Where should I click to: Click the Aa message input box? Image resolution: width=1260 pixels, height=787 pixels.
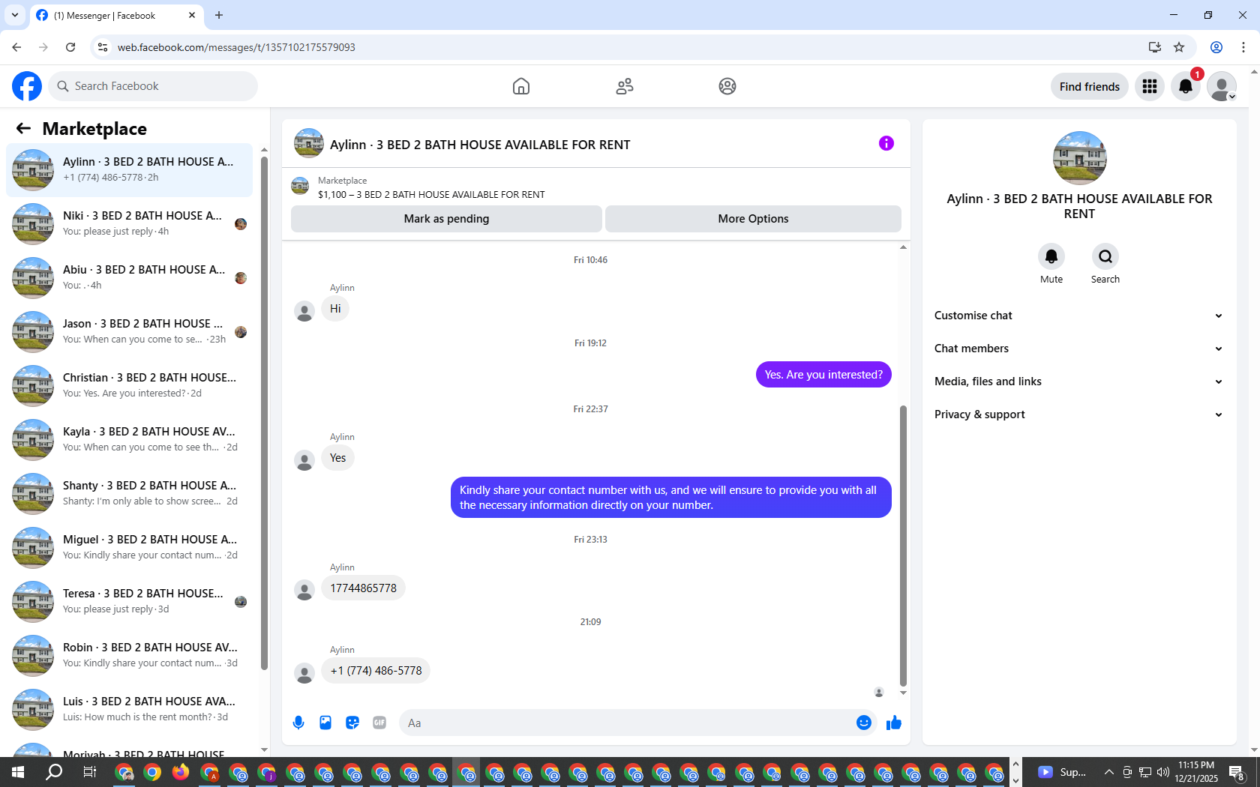click(x=628, y=723)
